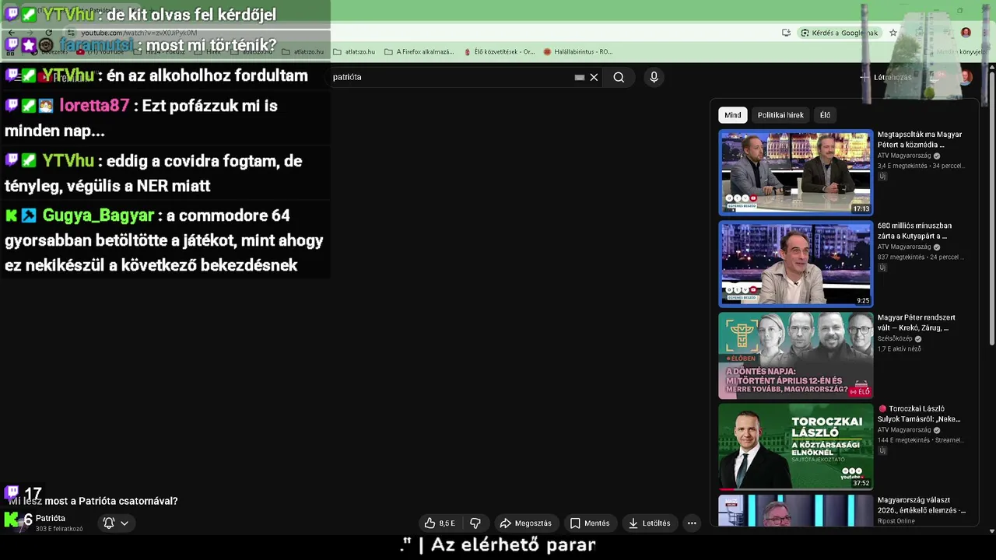
Task: Open the notification bell dropdown for Patrióta
Action: (x=116, y=523)
